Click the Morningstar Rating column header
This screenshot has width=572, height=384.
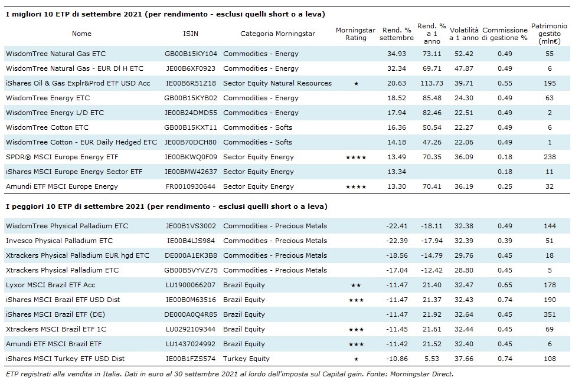coord(355,34)
